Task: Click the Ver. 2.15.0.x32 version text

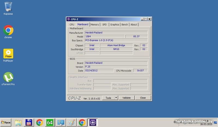Action: [x=92, y=99]
